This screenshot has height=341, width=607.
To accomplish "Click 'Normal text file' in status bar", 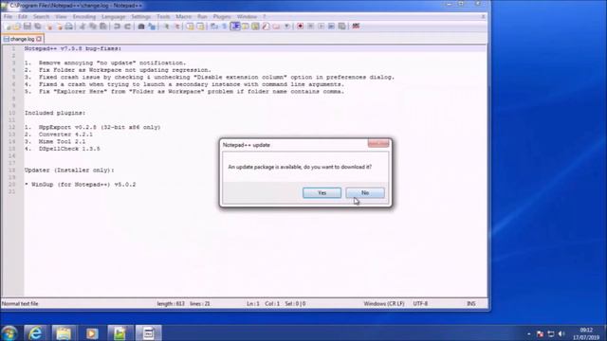I will 20,303.
